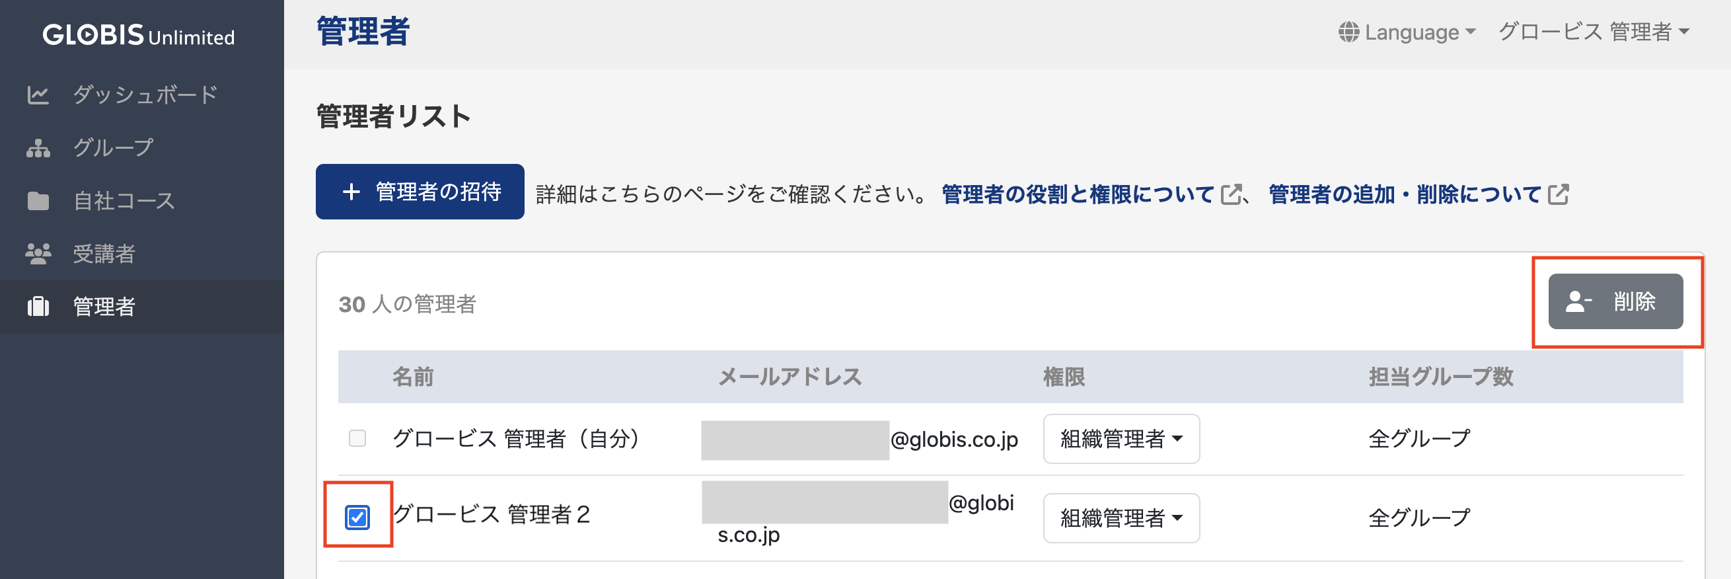The height and width of the screenshot is (579, 1731).
Task: Expand 組織管理者 dropdown for 管理者２
Action: 1121,518
